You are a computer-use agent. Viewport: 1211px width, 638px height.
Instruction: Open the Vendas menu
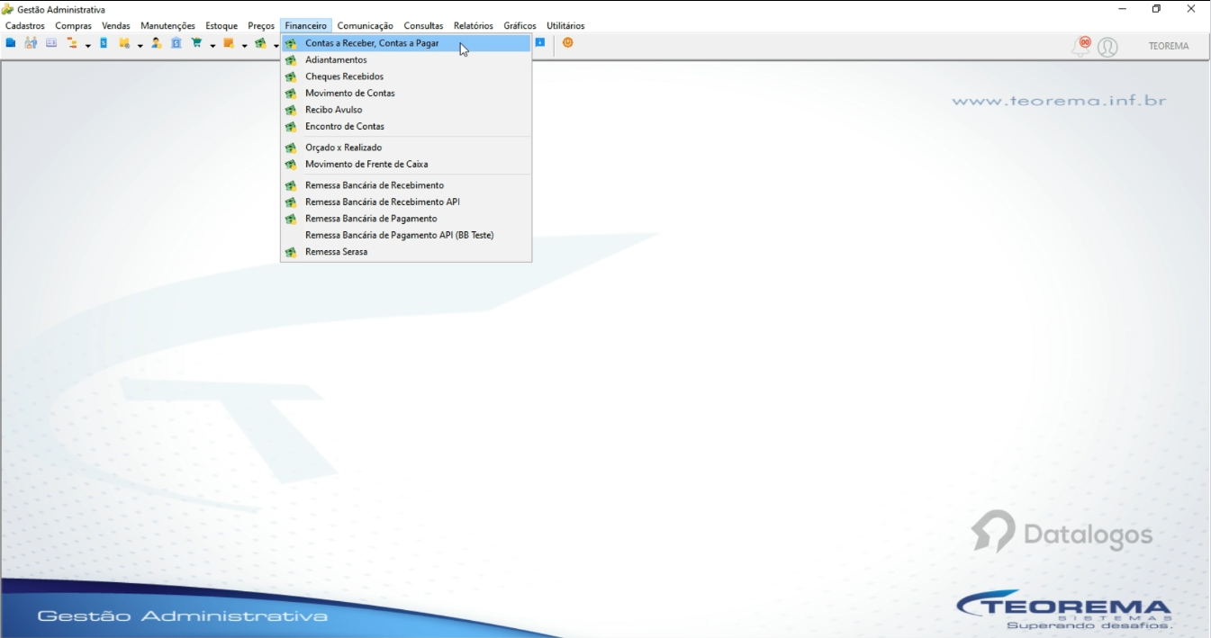point(116,26)
